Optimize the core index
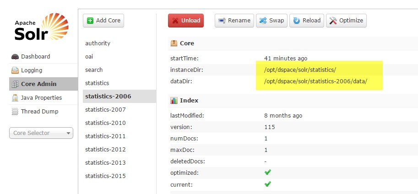Screen dimensions: 418x194 coord(346,21)
